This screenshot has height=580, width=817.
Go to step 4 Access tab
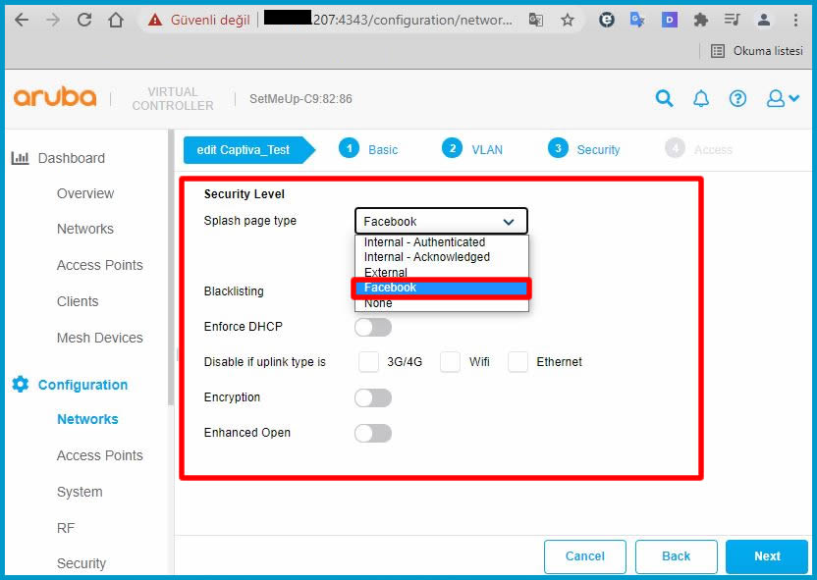click(x=699, y=149)
